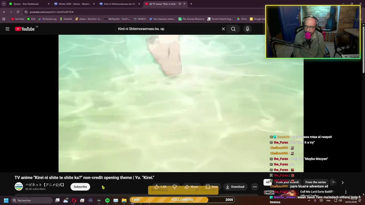Screen dimensions: 365x205
Task: Show hidden system tray icons chevron
Action: (x=309, y=200)
